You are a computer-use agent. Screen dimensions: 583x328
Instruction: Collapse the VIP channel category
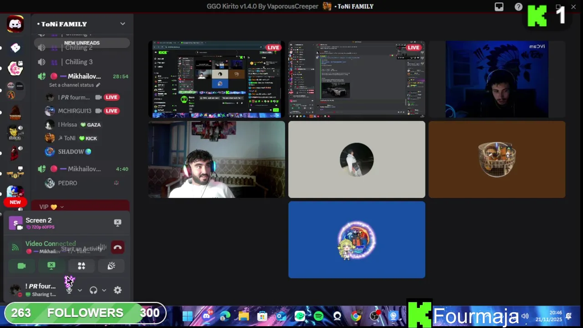point(51,207)
